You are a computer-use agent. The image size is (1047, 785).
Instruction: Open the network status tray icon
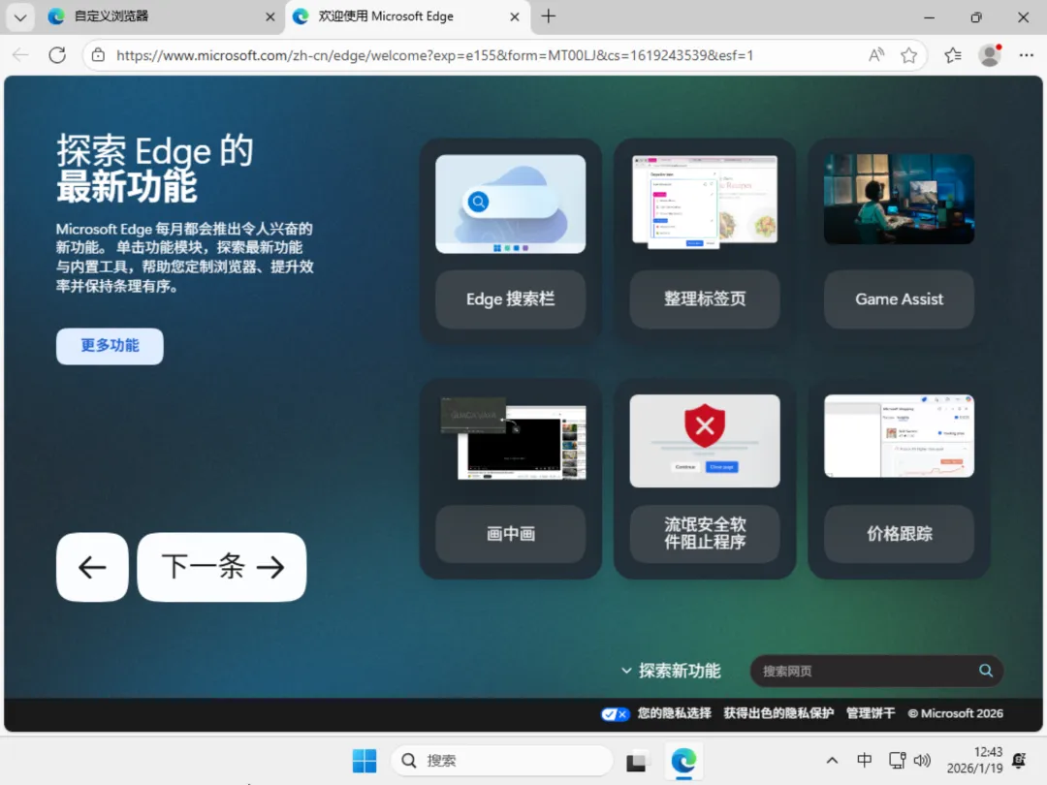897,761
